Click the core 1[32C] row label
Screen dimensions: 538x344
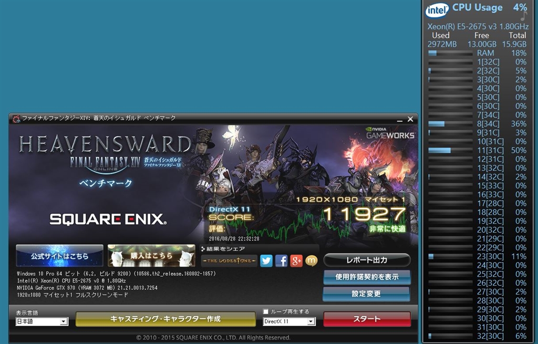coord(488,62)
